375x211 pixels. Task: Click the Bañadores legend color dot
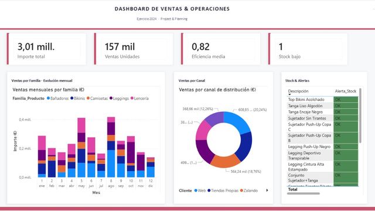pos(48,98)
